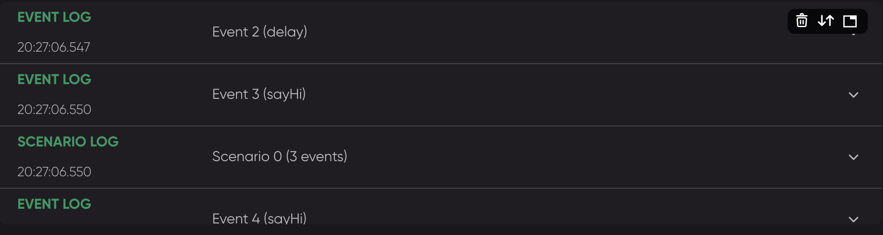The height and width of the screenshot is (235, 883).
Task: Click the panel layout dock icon
Action: [x=850, y=21]
